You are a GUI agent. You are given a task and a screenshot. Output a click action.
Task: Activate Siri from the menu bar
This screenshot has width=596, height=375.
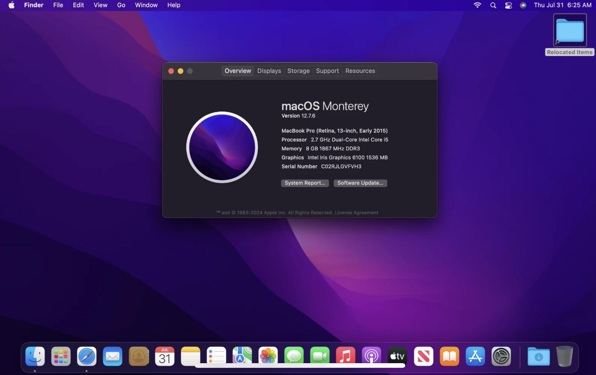point(523,5)
